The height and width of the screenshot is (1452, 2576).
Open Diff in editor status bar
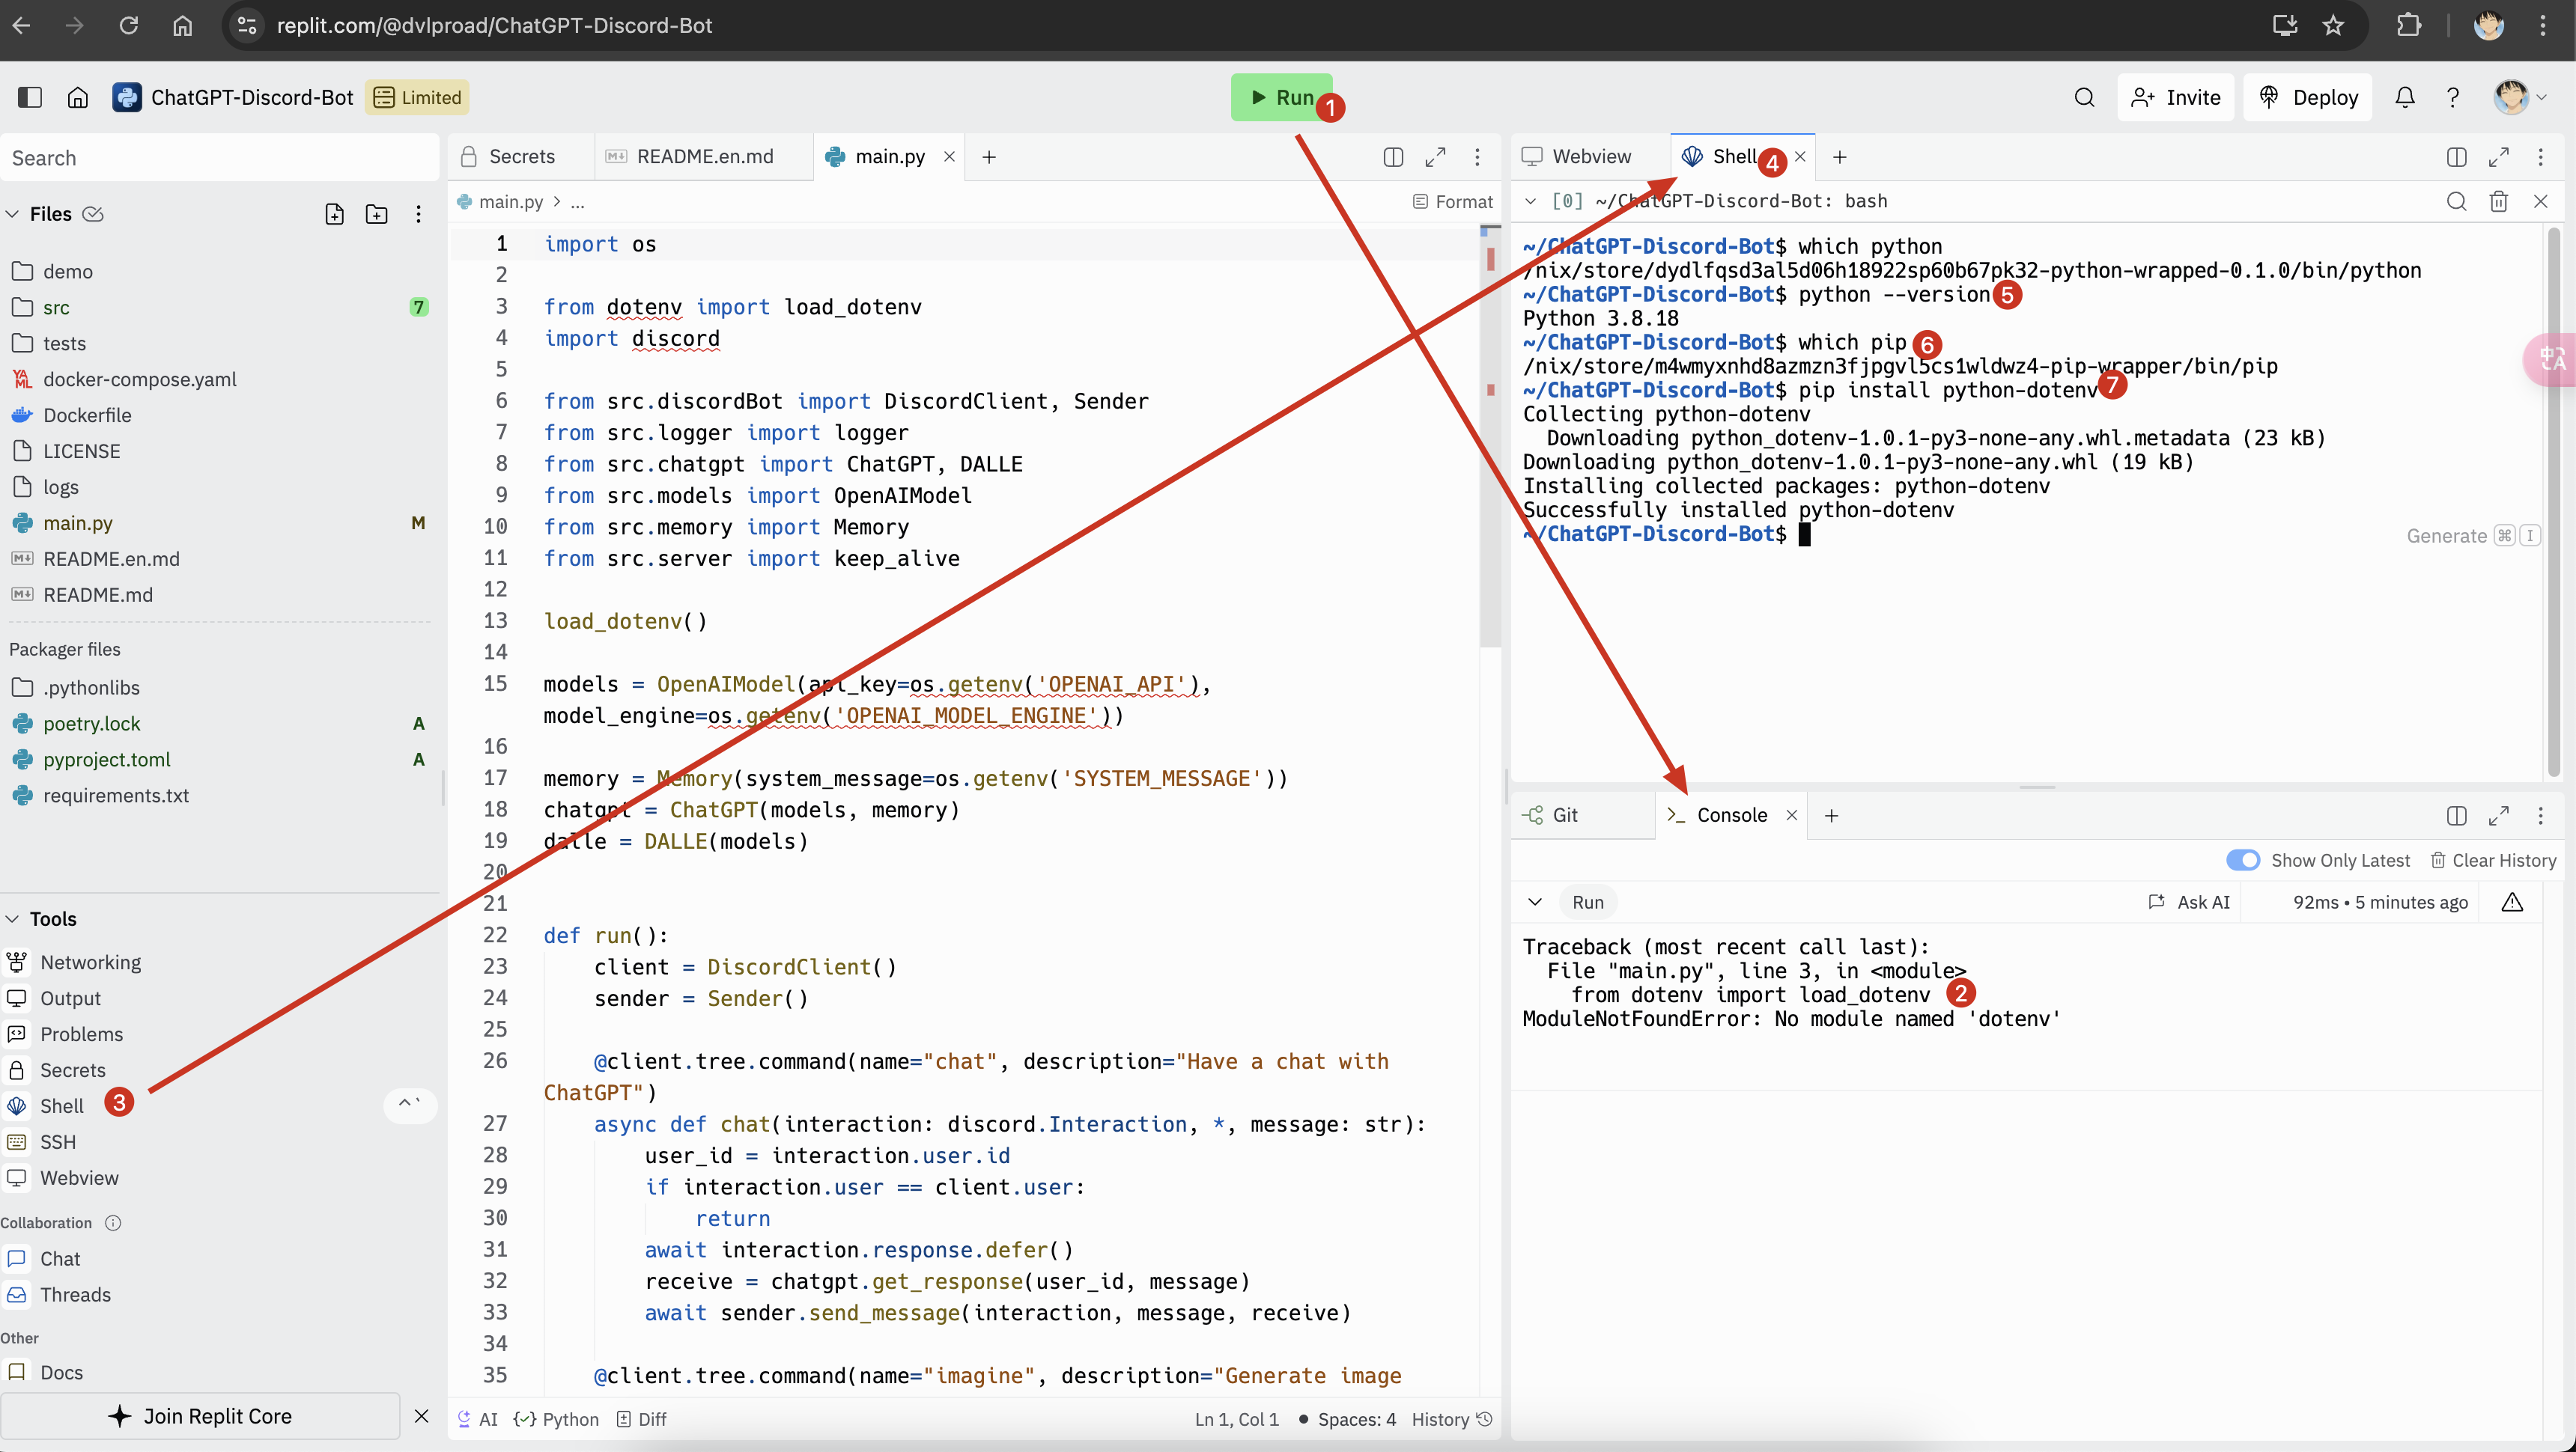tap(642, 1419)
